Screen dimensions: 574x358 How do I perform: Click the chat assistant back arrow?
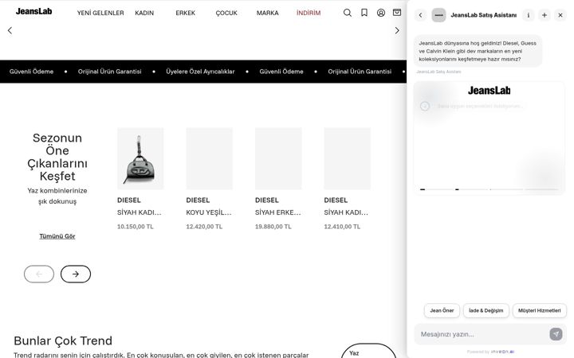pyautogui.click(x=420, y=15)
